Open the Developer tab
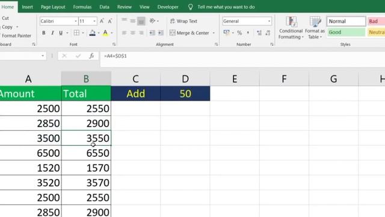385x217 pixels. tap(168, 7)
